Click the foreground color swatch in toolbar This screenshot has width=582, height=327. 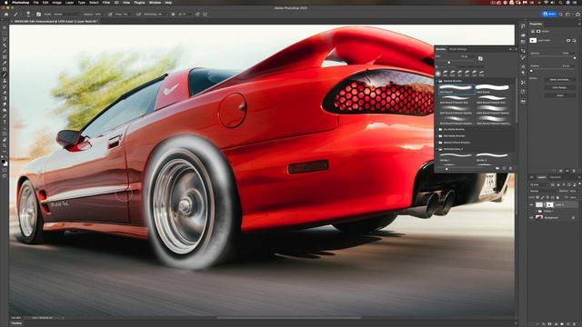tap(4, 162)
